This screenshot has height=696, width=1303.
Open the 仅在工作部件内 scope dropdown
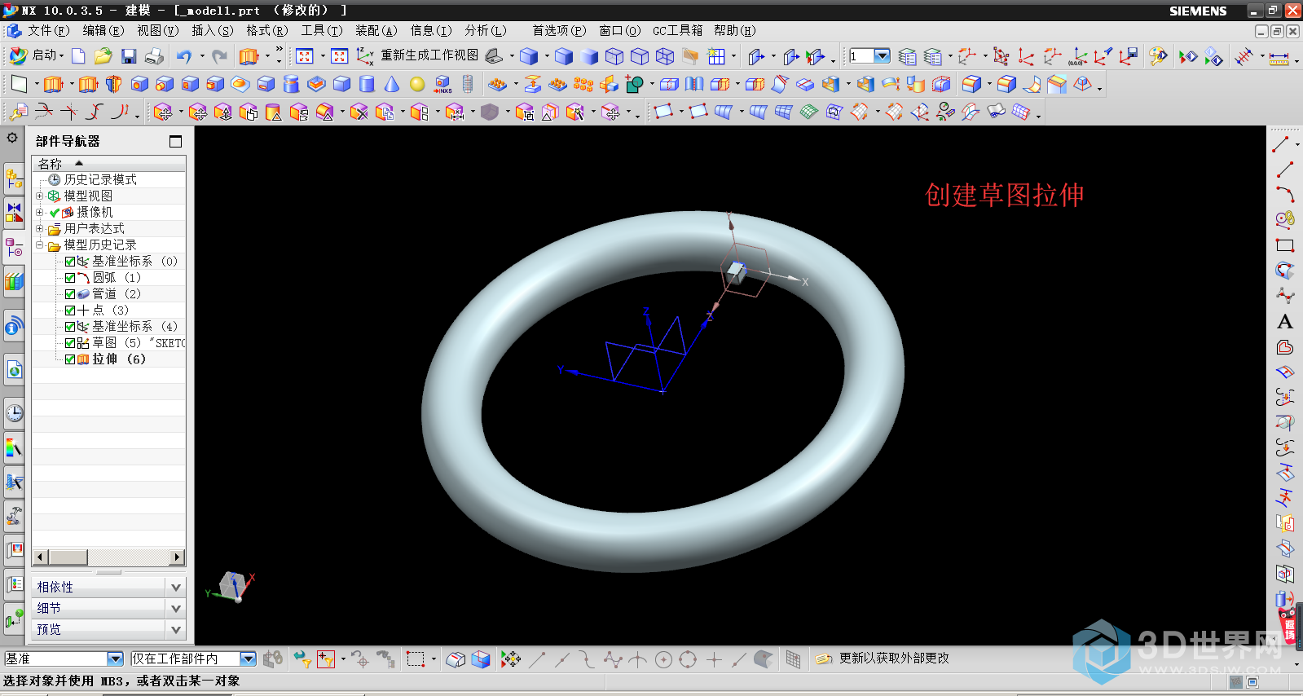(x=249, y=659)
